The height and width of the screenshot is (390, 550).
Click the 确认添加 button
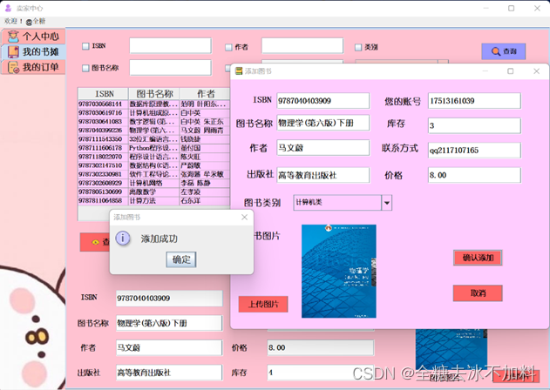point(478,258)
